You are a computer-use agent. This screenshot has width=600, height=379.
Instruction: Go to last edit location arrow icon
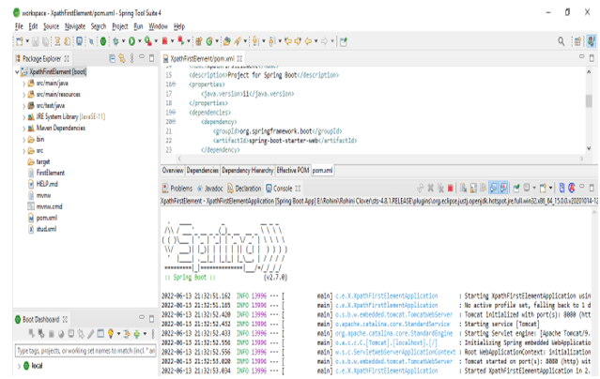(x=288, y=41)
